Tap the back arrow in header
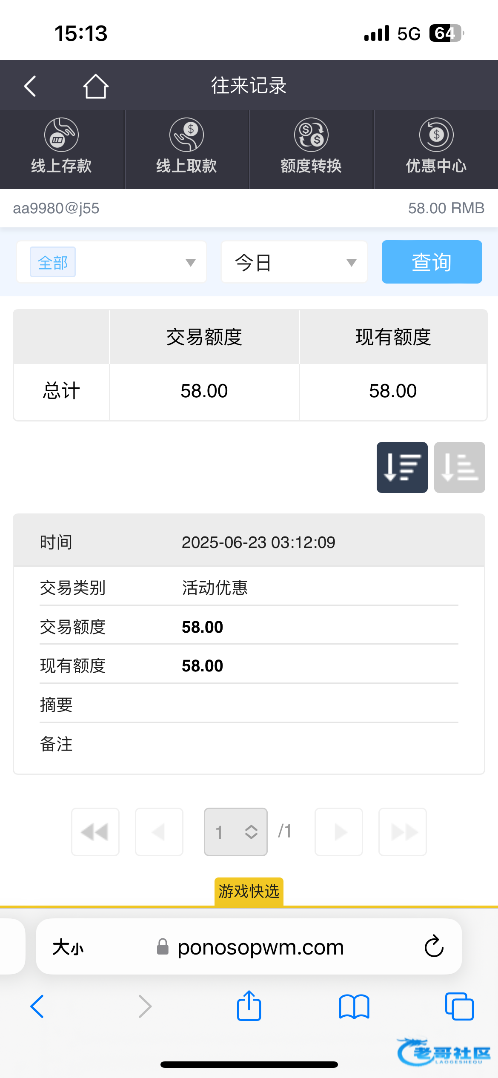 point(30,86)
